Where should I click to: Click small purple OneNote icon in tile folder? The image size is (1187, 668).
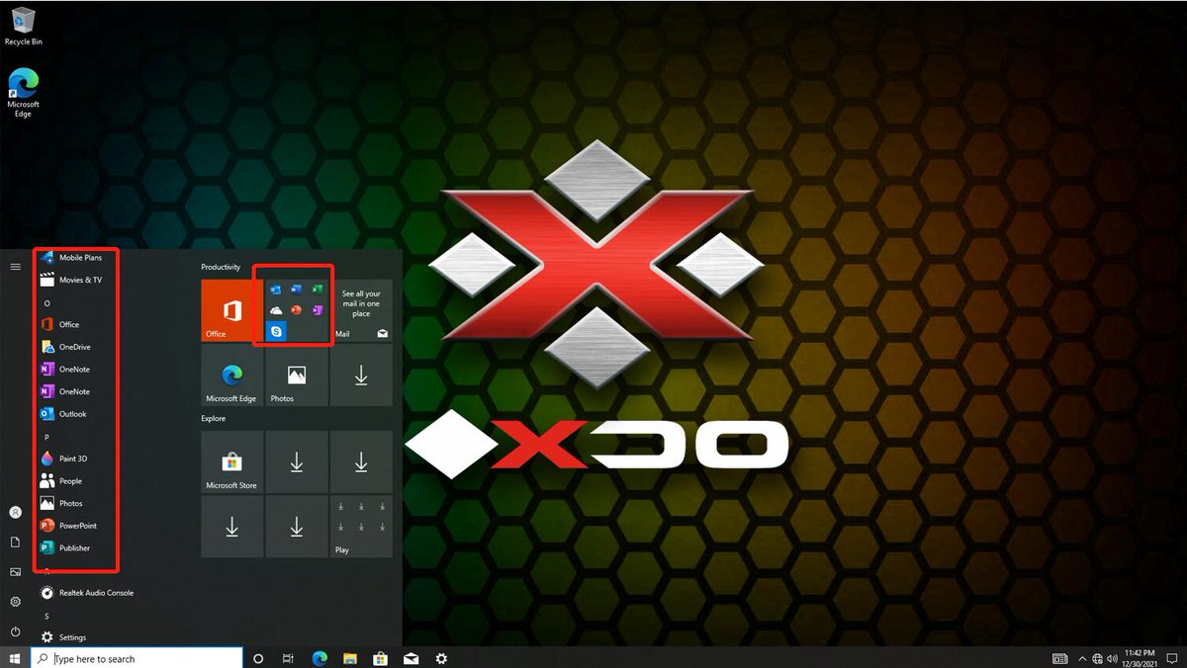(x=318, y=310)
